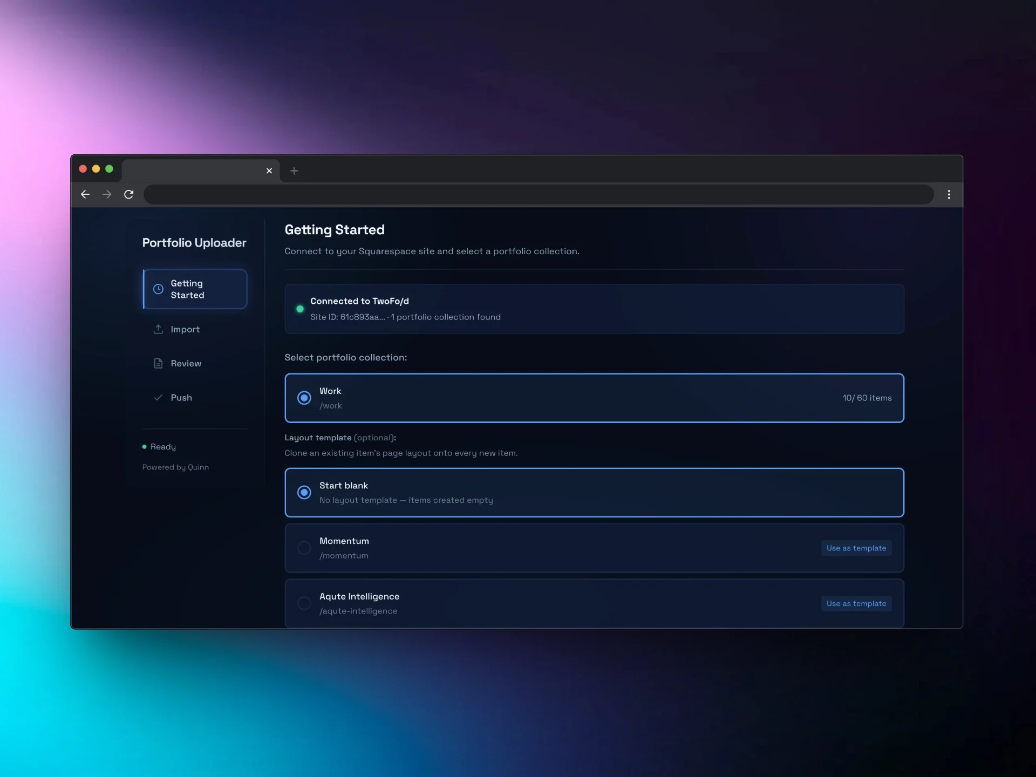Close the current browser tab
Screen dimensions: 1036x777
pos(269,171)
